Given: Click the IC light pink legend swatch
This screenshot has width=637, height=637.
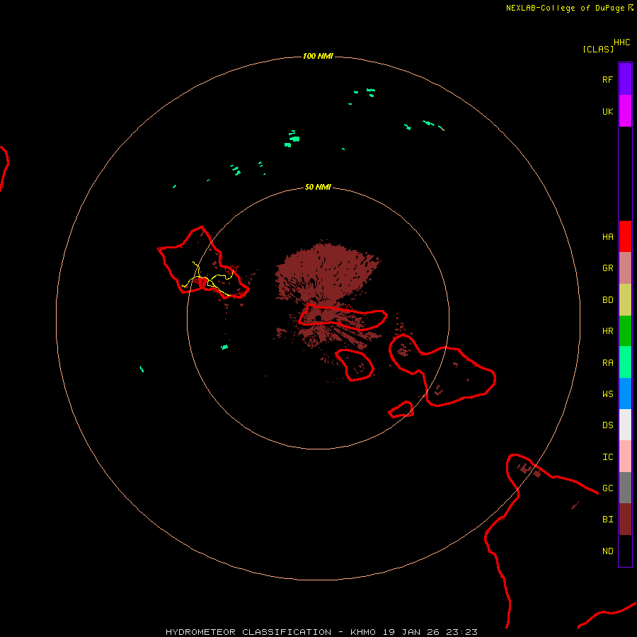Looking at the screenshot, I should 625,457.
